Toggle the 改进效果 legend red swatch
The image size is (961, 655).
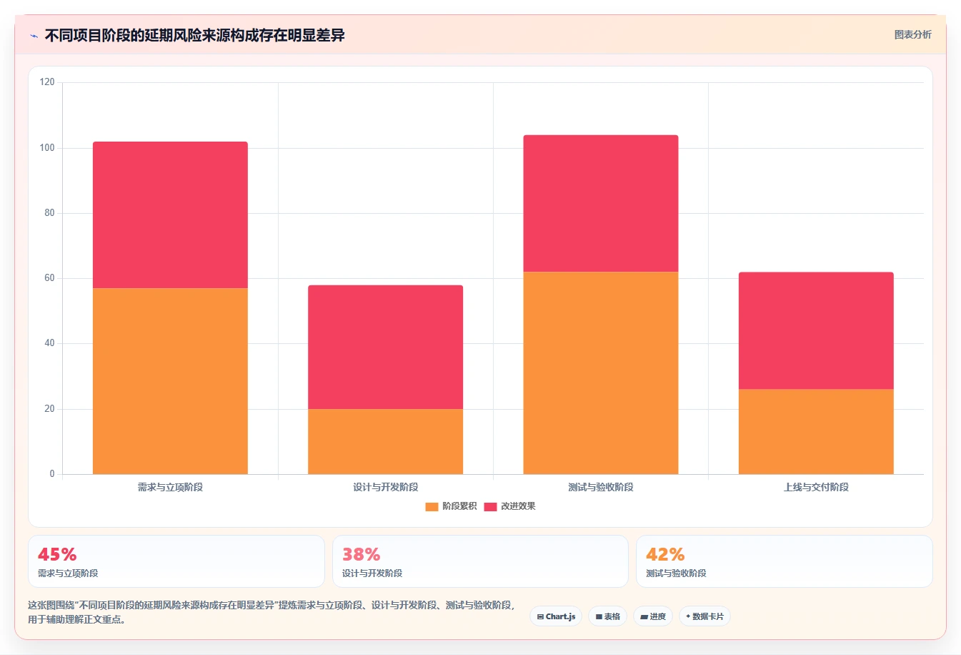pos(490,506)
